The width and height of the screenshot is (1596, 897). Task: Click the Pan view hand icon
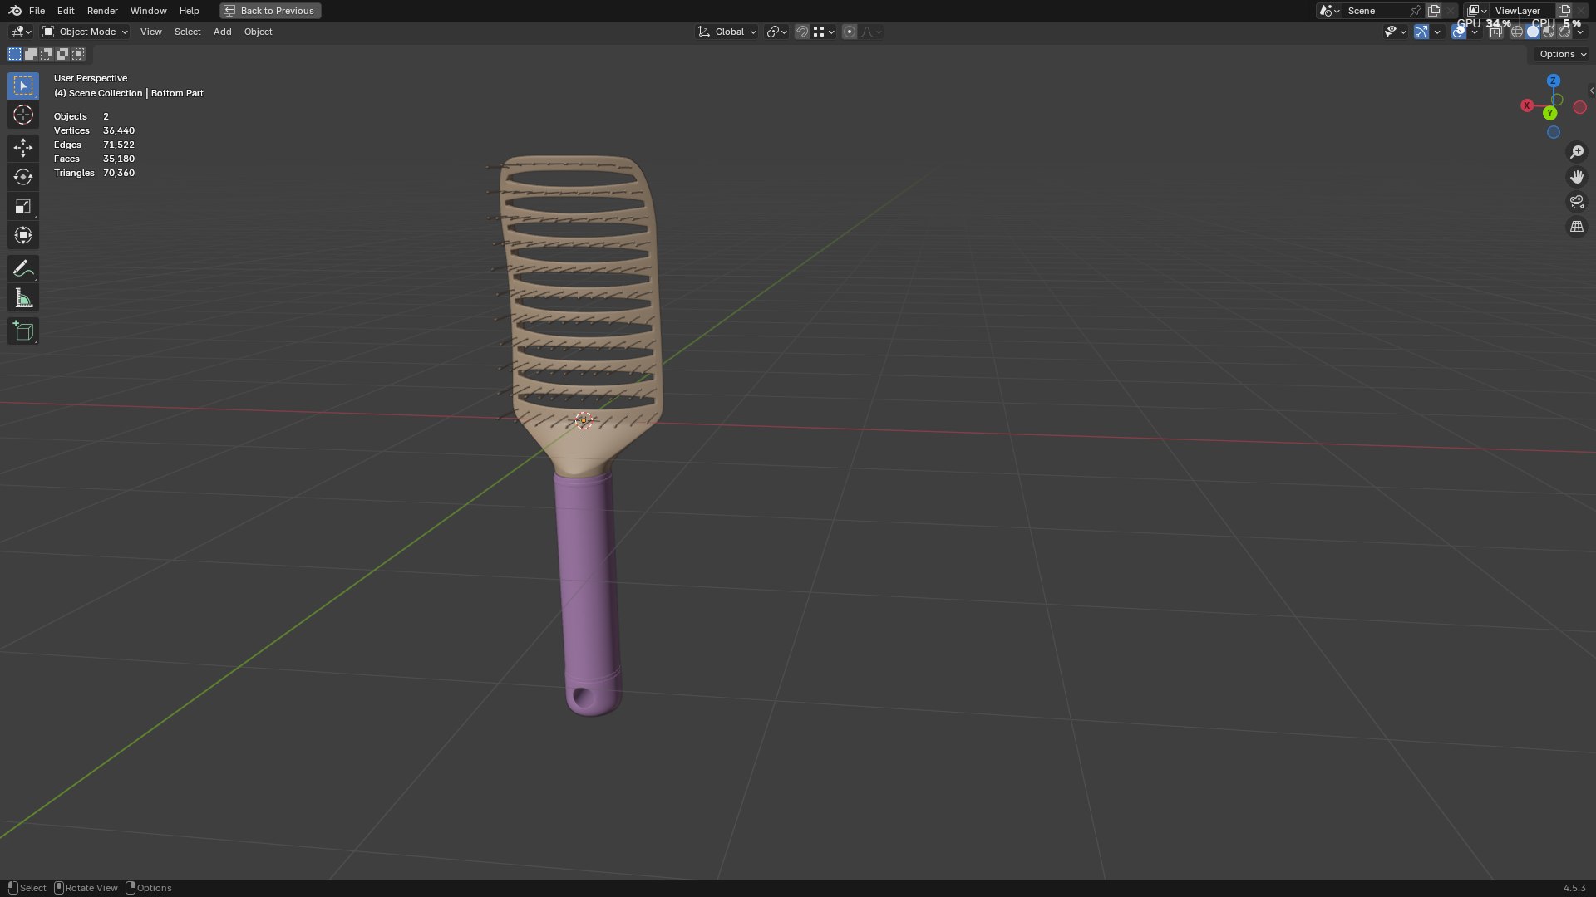click(1577, 177)
